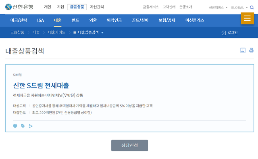The width and height of the screenshot is (258, 159).
Task: Click the 대출한도 label
Action: pyautogui.click(x=19, y=113)
